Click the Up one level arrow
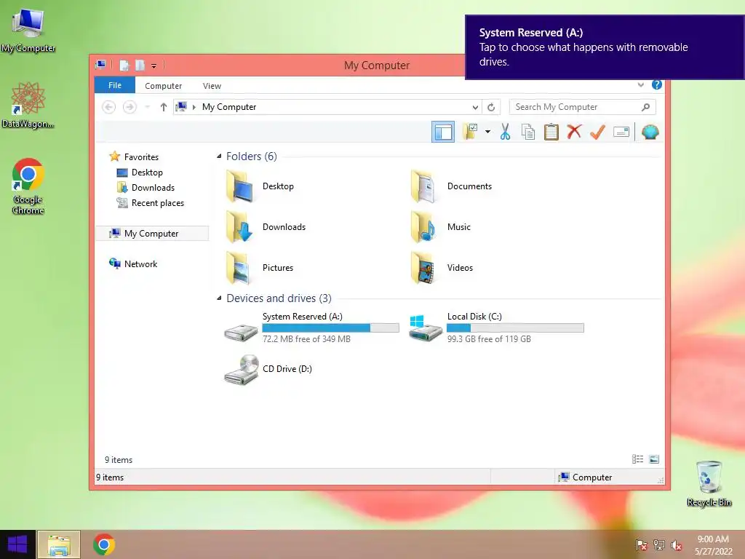Viewport: 745px width, 559px height. click(x=164, y=107)
